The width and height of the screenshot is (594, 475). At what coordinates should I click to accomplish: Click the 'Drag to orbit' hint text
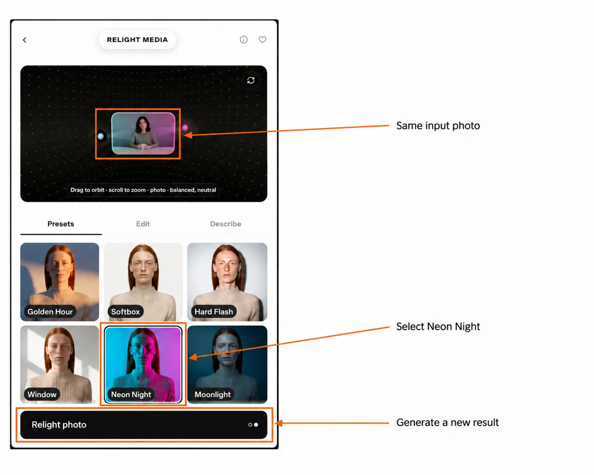[x=143, y=190]
